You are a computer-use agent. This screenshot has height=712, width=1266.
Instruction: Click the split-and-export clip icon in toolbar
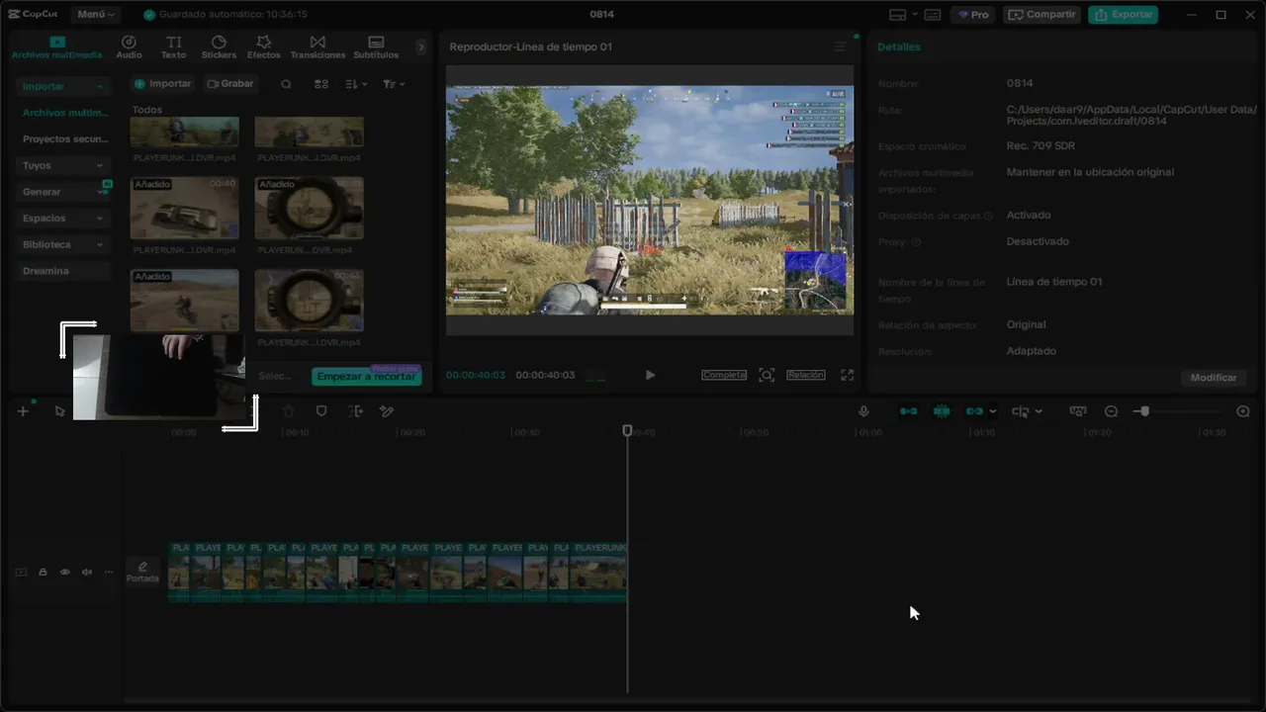355,411
